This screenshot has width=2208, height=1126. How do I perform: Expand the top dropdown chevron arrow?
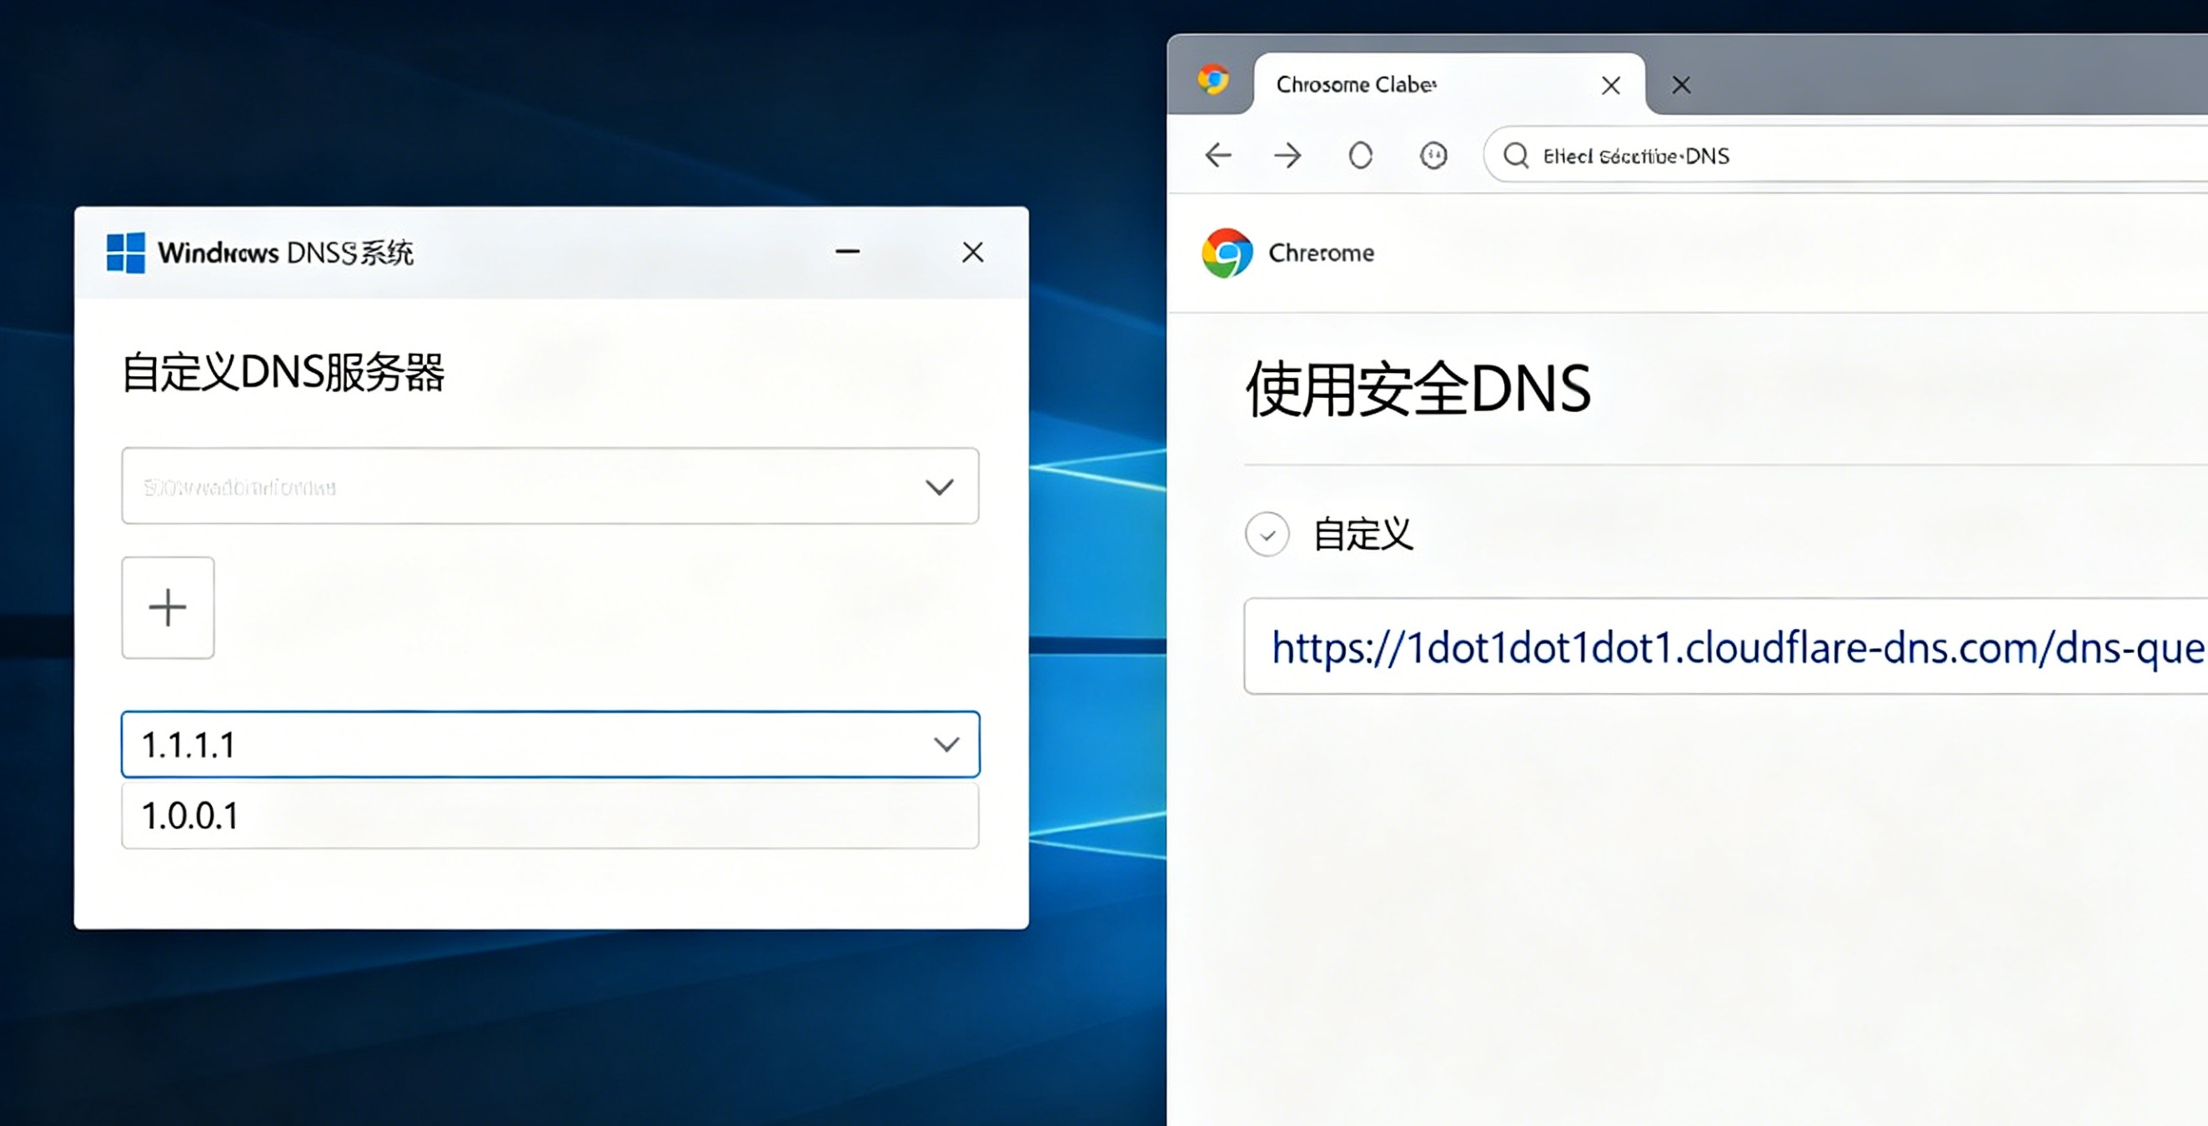(941, 487)
